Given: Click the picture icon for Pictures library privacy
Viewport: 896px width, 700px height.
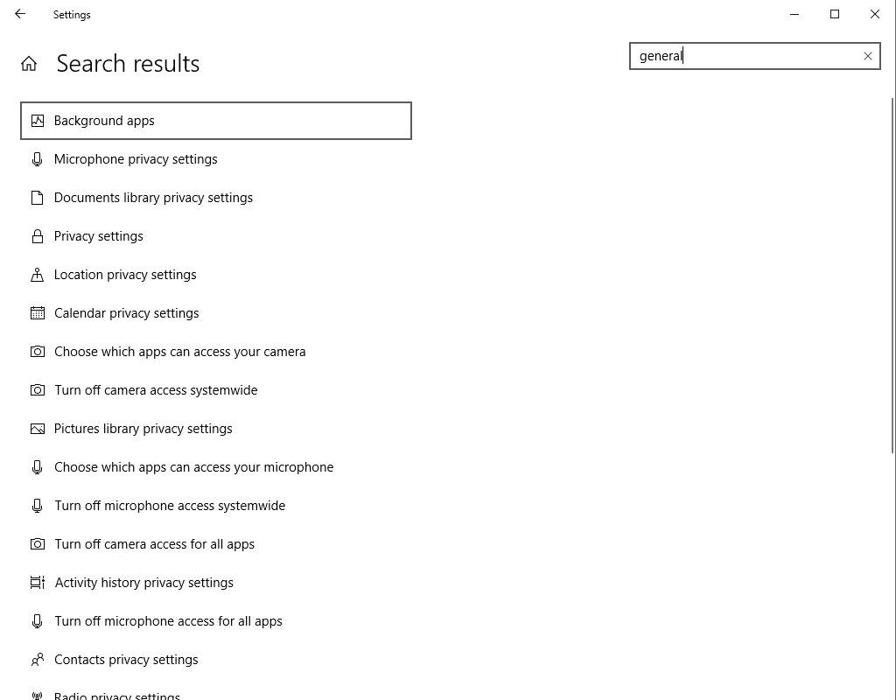Looking at the screenshot, I should click(37, 429).
